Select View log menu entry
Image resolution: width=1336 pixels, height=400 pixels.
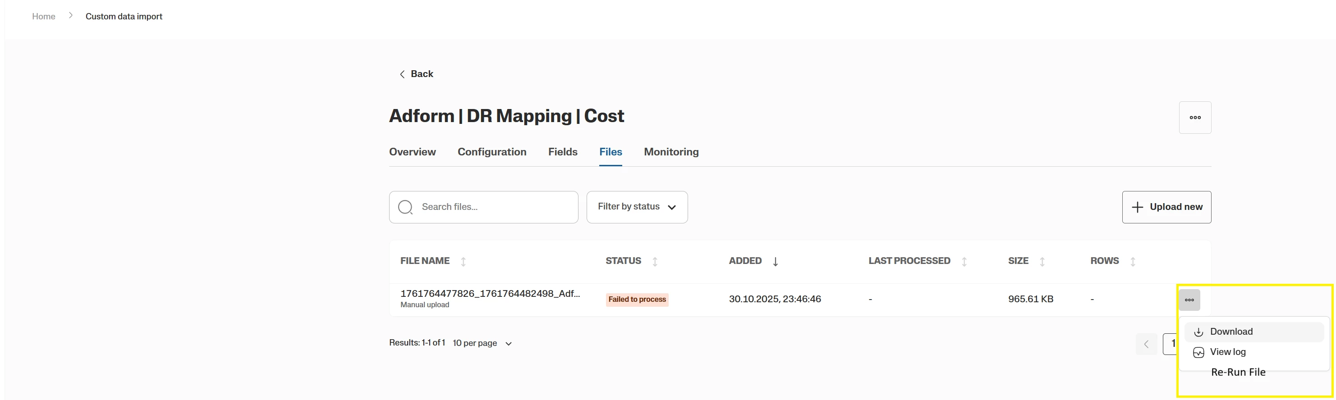point(1228,352)
